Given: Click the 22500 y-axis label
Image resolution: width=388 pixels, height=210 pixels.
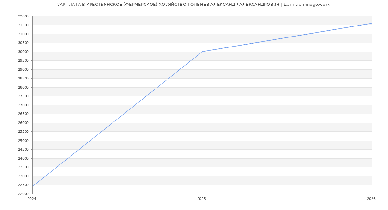Looking at the screenshot, I should click(23, 185).
